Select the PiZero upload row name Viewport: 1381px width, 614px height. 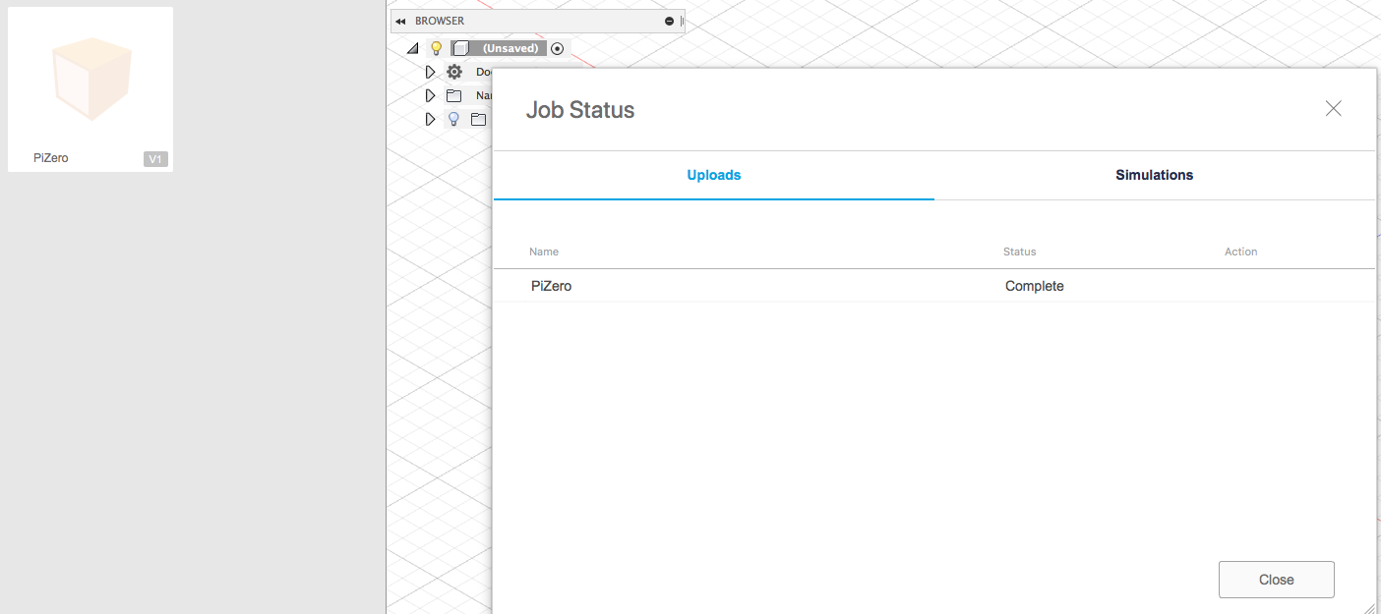pyautogui.click(x=551, y=286)
